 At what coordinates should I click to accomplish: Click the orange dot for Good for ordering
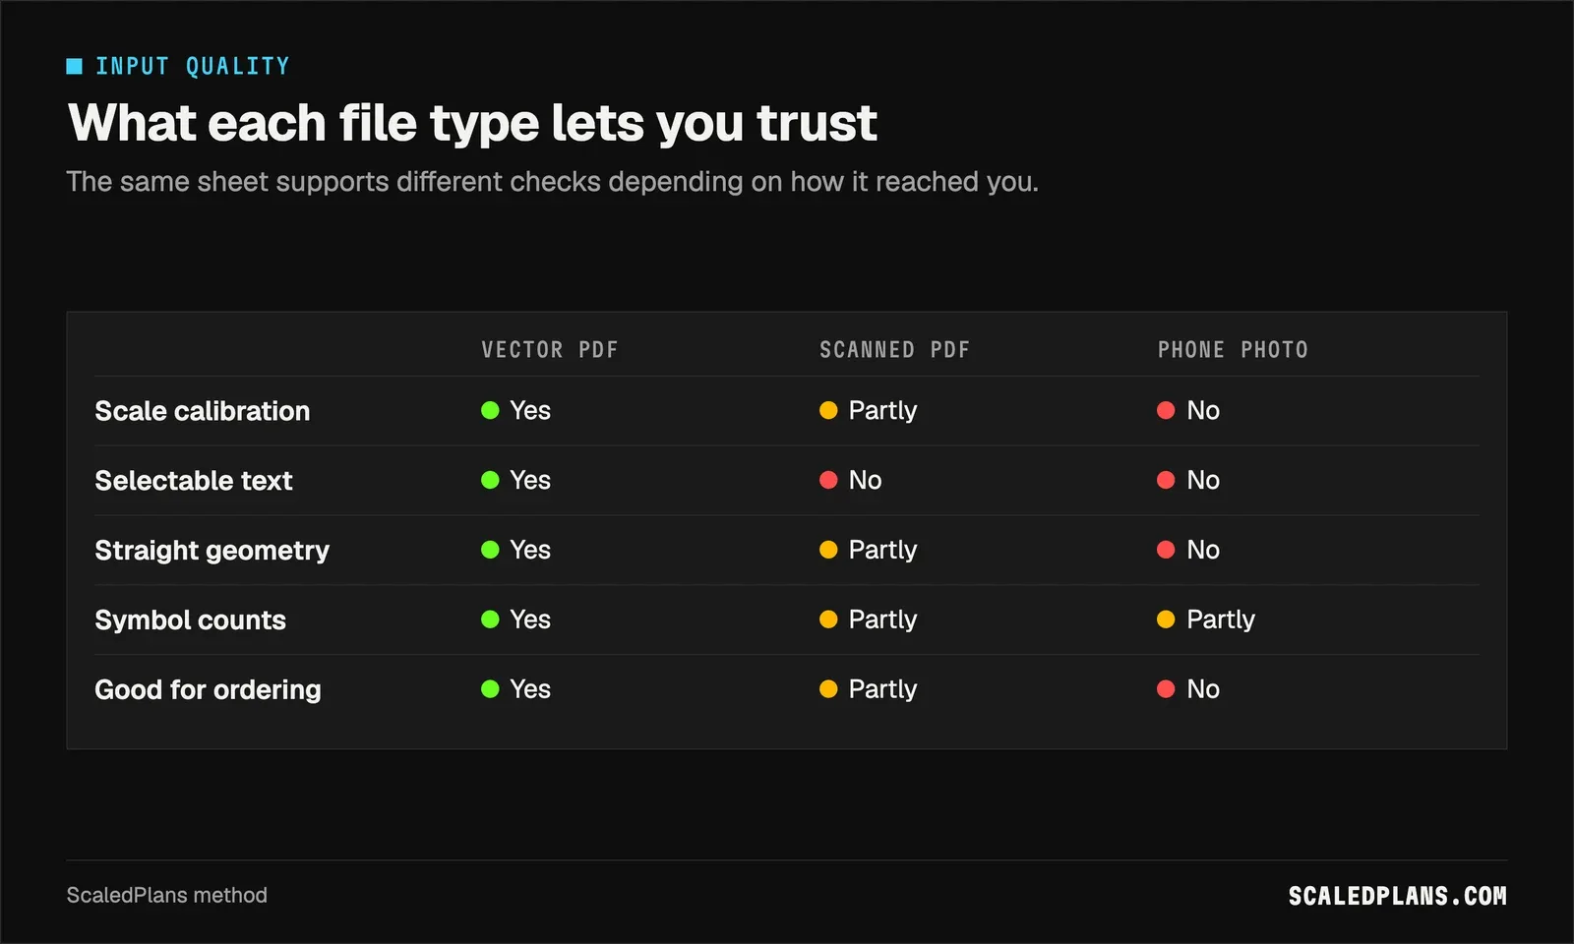pos(828,690)
